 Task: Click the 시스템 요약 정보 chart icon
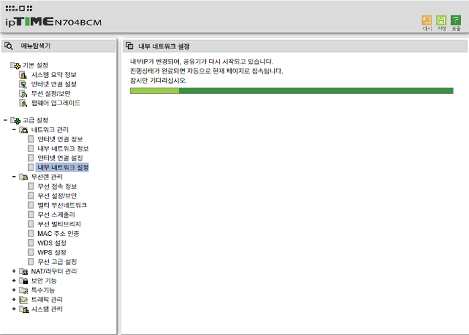pyautogui.click(x=23, y=75)
